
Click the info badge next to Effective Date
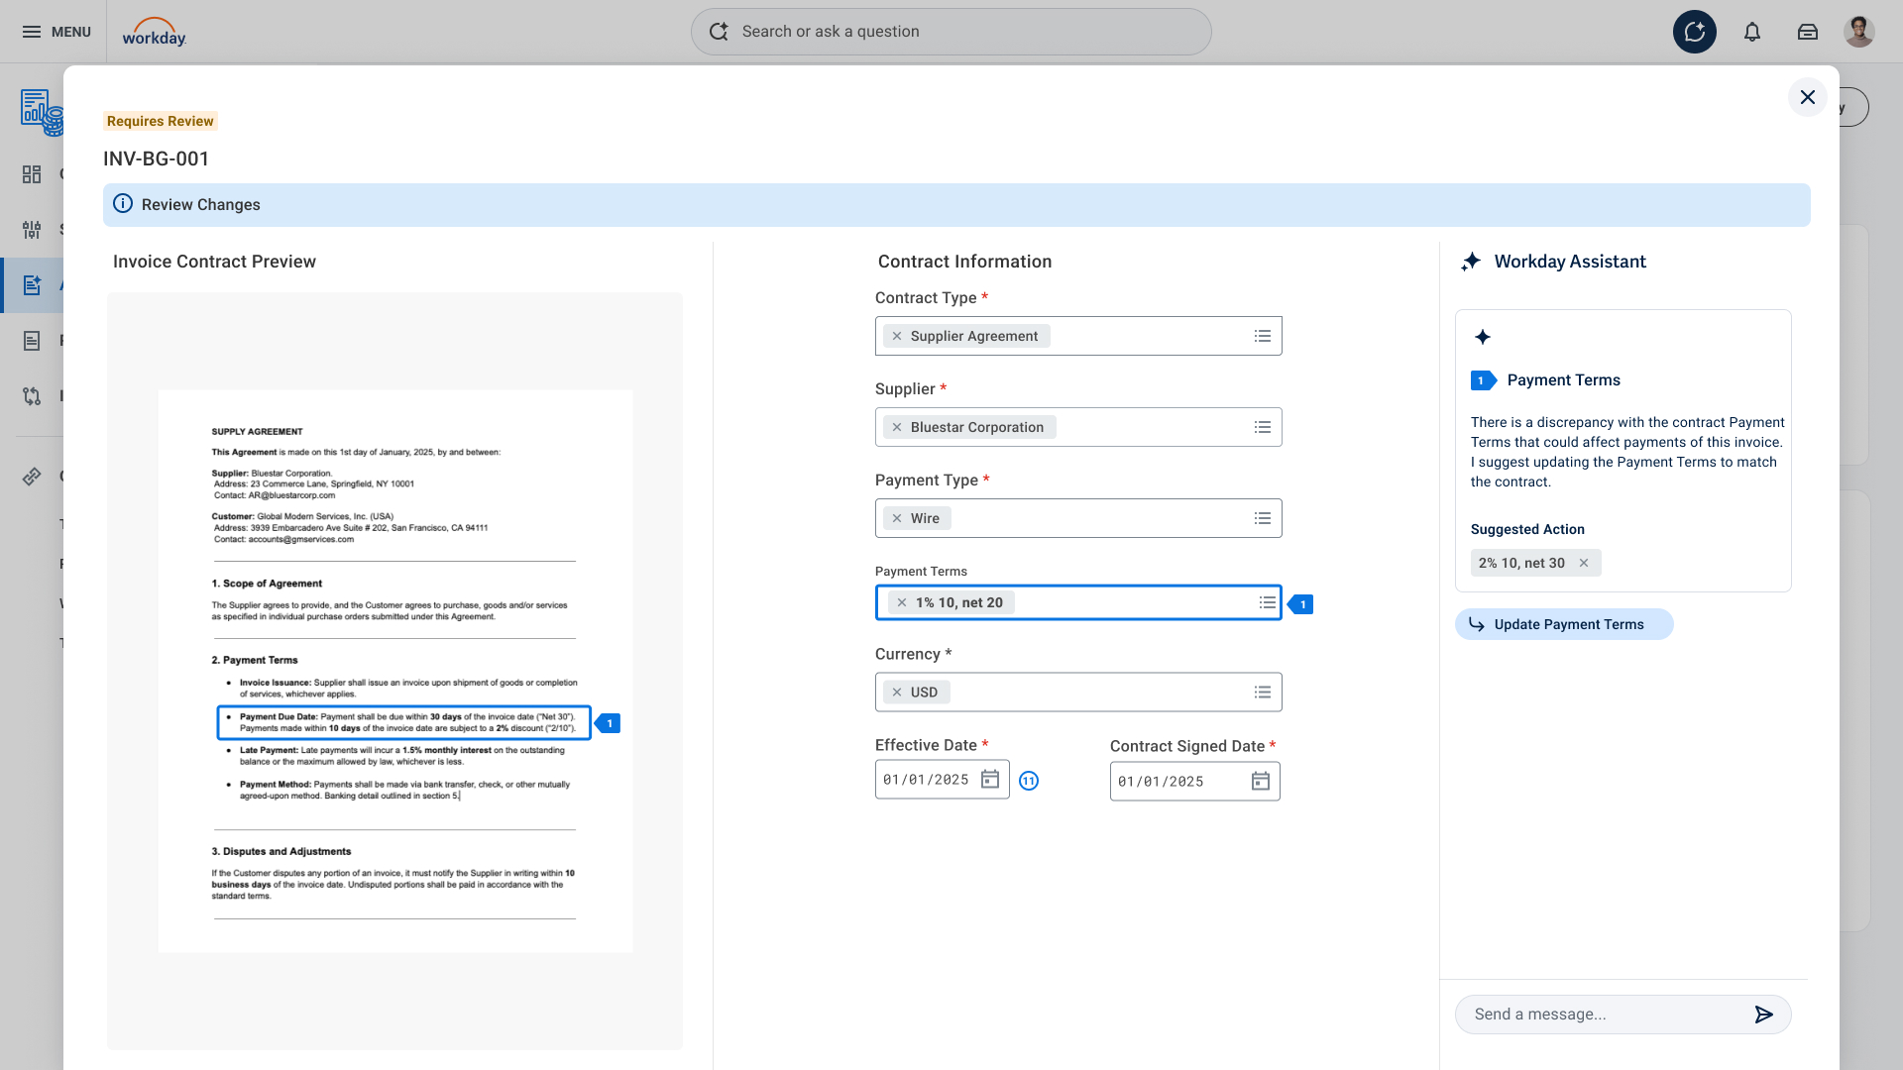pyautogui.click(x=1029, y=781)
